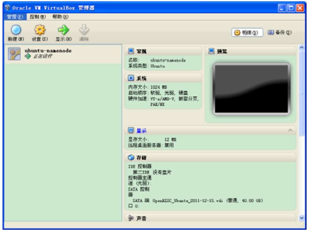Switch to 备份 (Snapshots) view
This screenshot has height=230, width=311.
coord(279,33)
